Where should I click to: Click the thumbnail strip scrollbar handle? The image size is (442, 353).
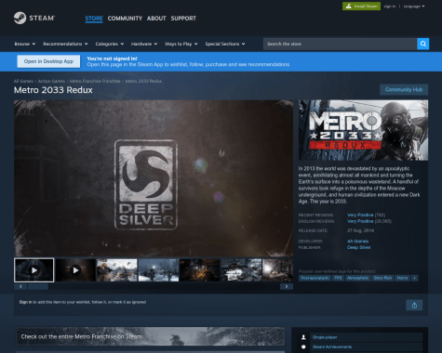click(x=38, y=287)
